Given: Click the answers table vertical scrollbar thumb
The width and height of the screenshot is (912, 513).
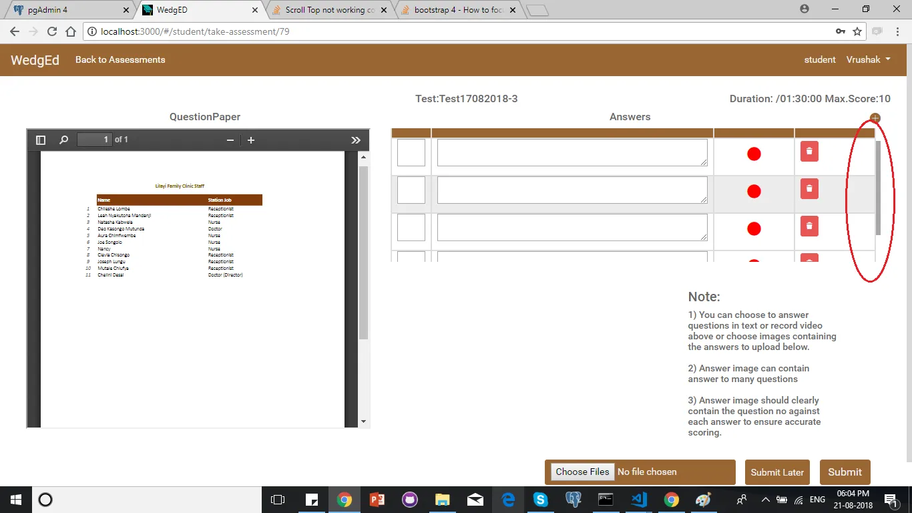Looking at the screenshot, I should tap(878, 188).
